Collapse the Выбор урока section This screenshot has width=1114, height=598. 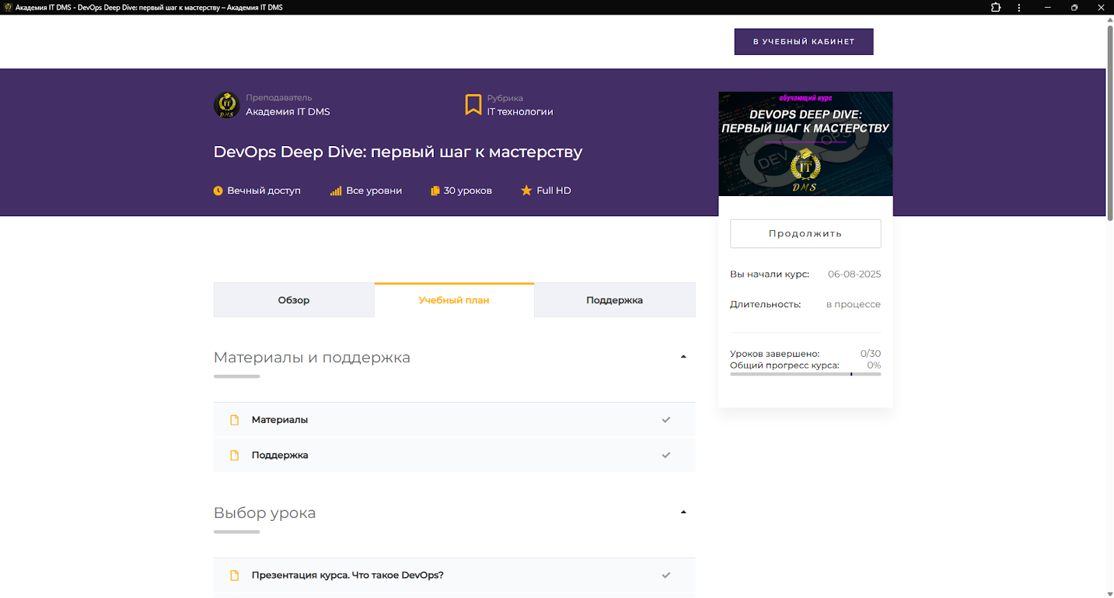coord(684,512)
